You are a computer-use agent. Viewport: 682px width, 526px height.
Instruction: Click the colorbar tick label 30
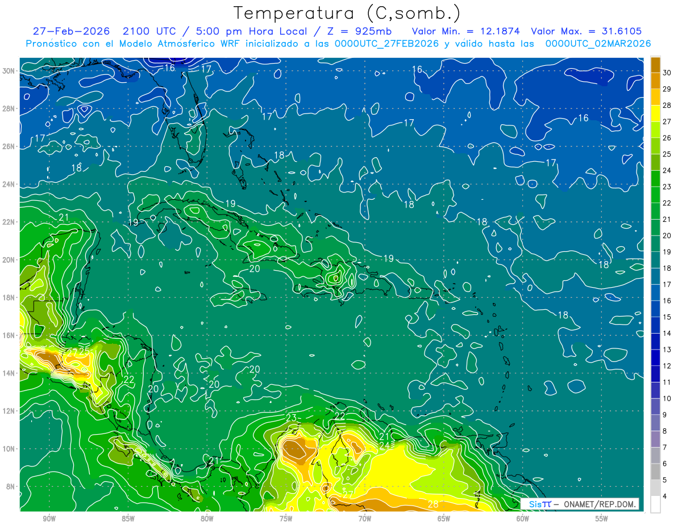point(667,73)
